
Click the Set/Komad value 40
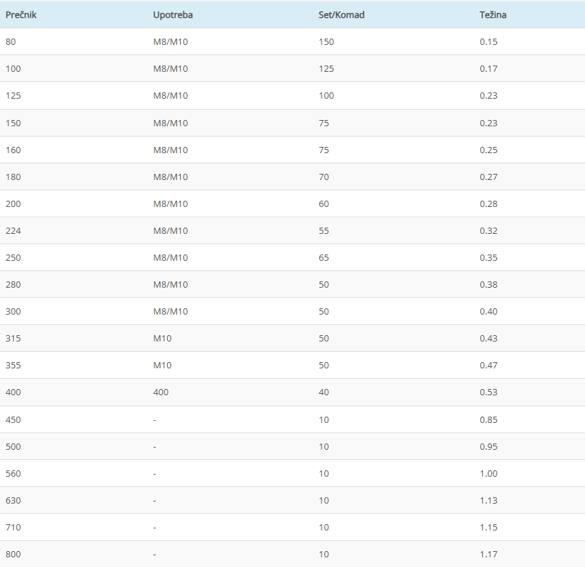[x=324, y=392]
